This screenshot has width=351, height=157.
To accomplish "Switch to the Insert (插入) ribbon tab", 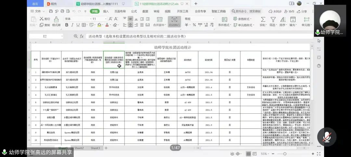I will coord(106,11).
